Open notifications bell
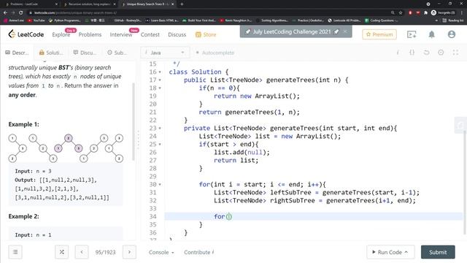Viewport: 467px width, 263px height. tap(431, 34)
